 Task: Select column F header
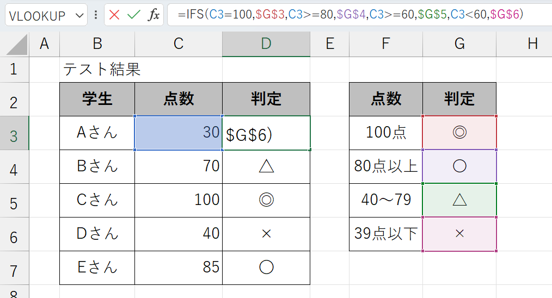click(386, 44)
